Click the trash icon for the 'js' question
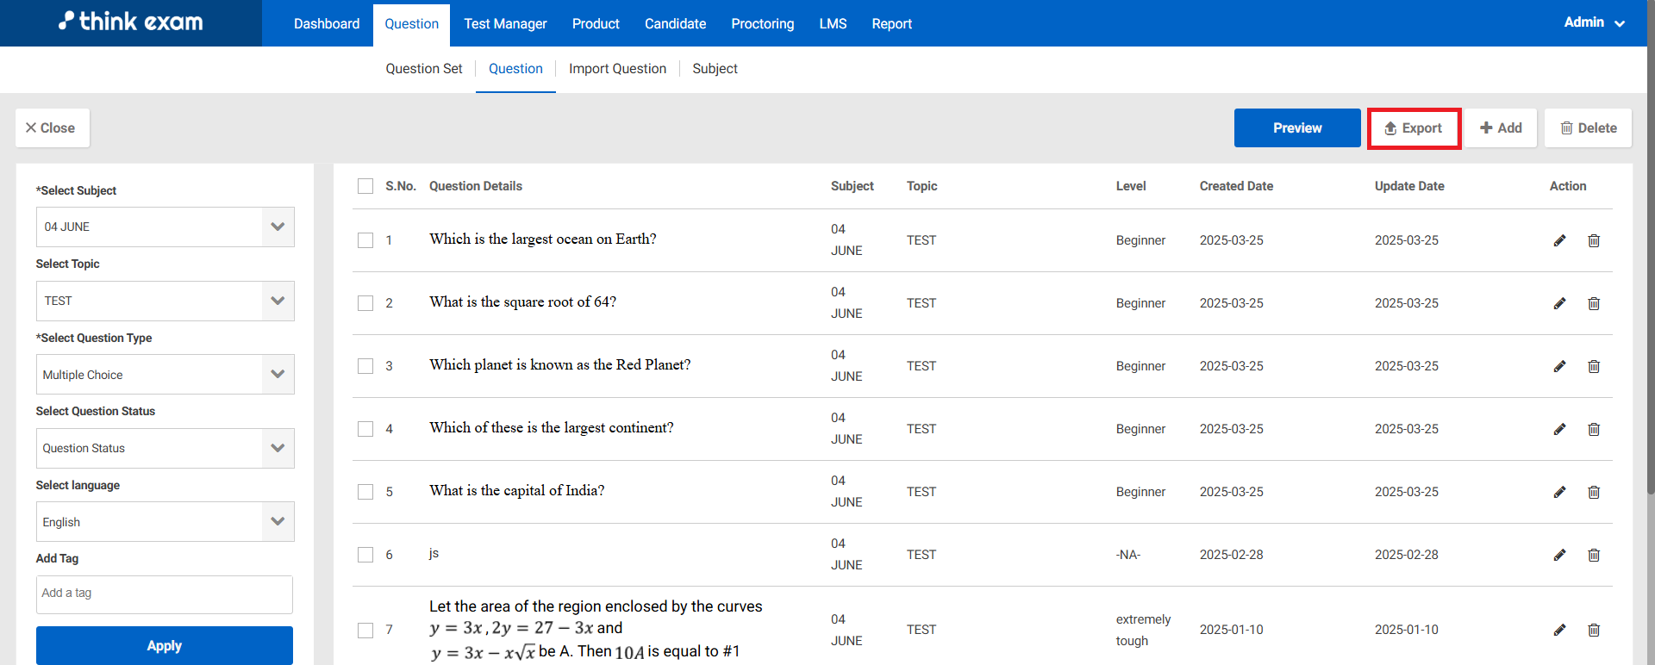Viewport: 1655px width, 665px height. coord(1594,555)
